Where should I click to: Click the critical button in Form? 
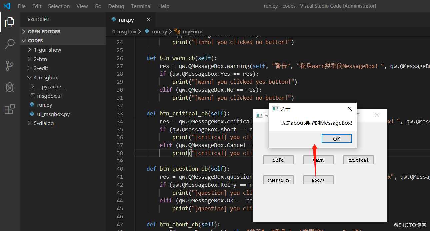pos(358,160)
